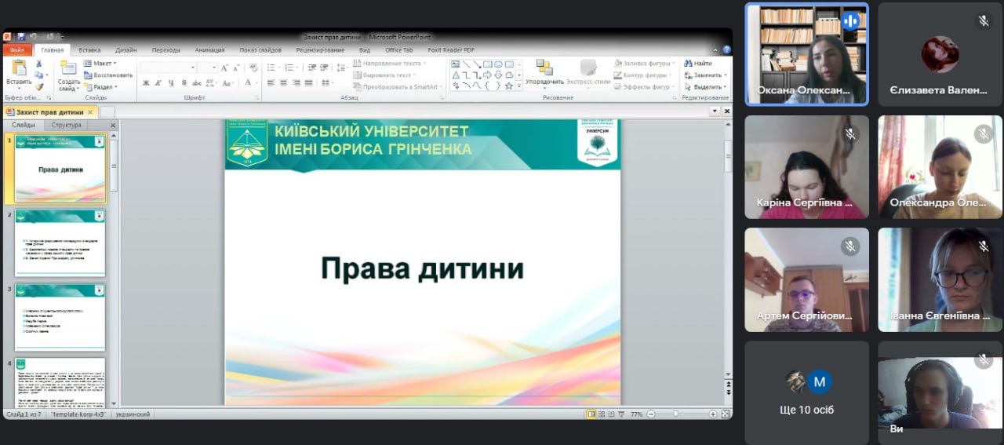This screenshot has width=1004, height=445.
Task: Click the Контур фигуры button
Action: click(x=642, y=75)
